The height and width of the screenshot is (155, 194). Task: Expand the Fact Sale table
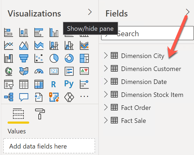[x=106, y=120]
